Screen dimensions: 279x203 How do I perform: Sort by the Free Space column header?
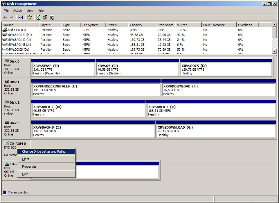(165, 25)
